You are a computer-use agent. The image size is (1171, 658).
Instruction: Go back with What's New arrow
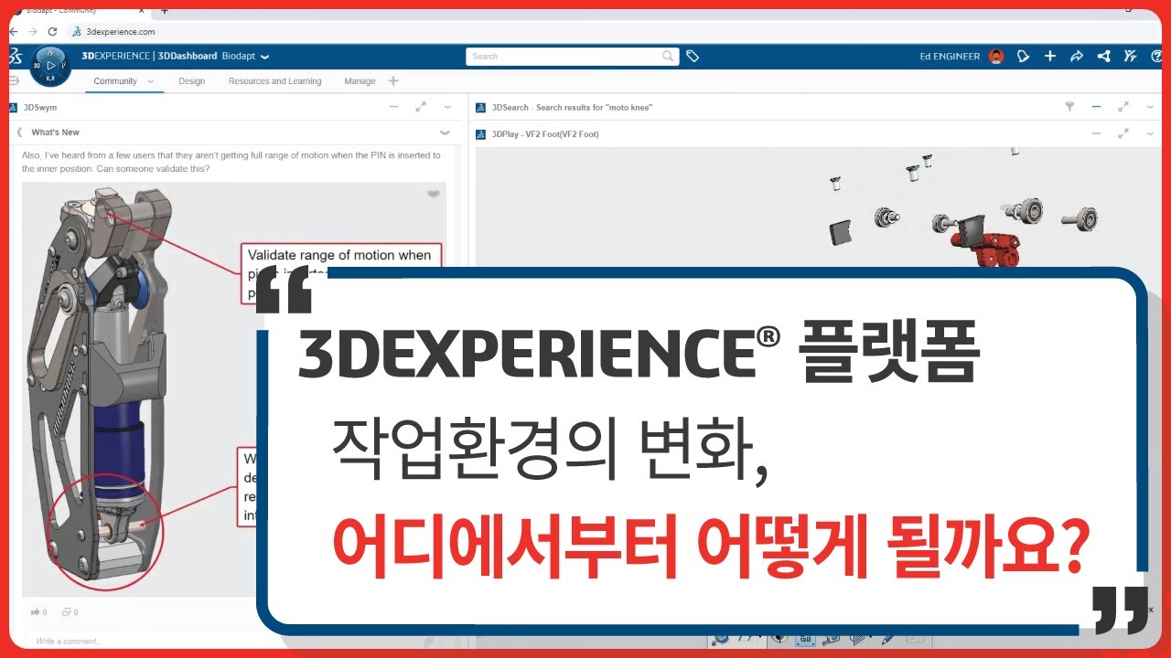click(20, 133)
